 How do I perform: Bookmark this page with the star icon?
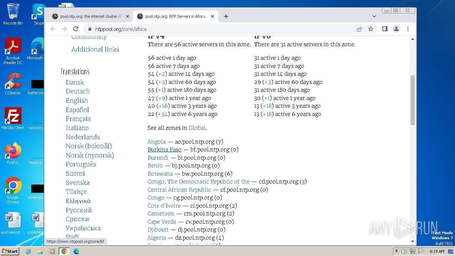point(371,29)
